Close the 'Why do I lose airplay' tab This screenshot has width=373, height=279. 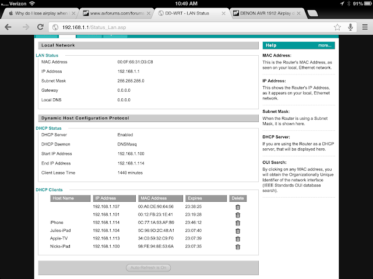[73, 13]
